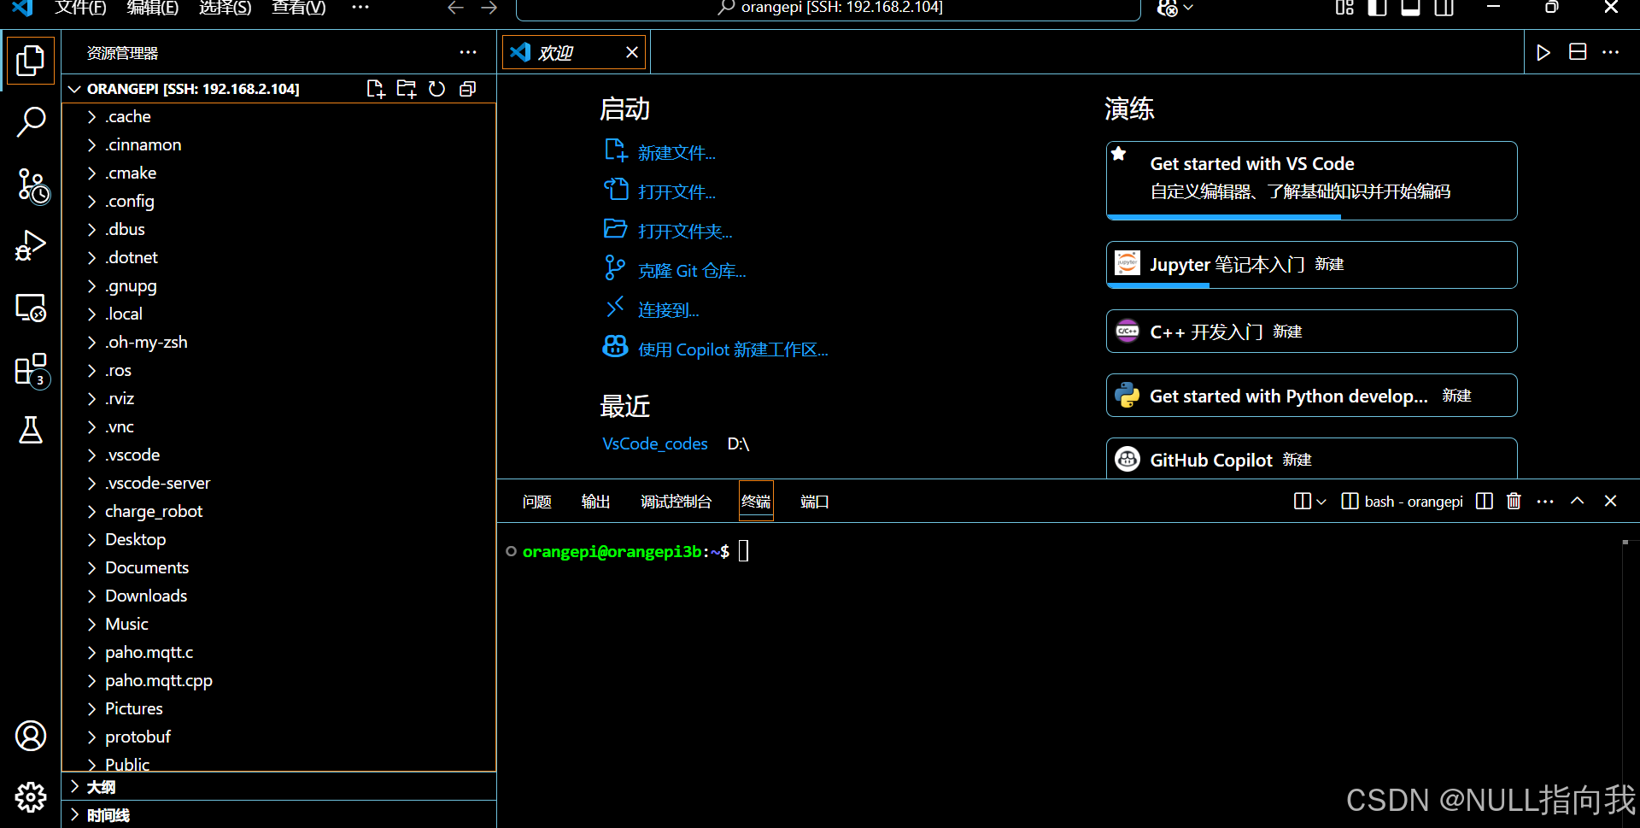This screenshot has width=1640, height=828.
Task: Maximize the terminal panel with caret
Action: tap(1578, 501)
